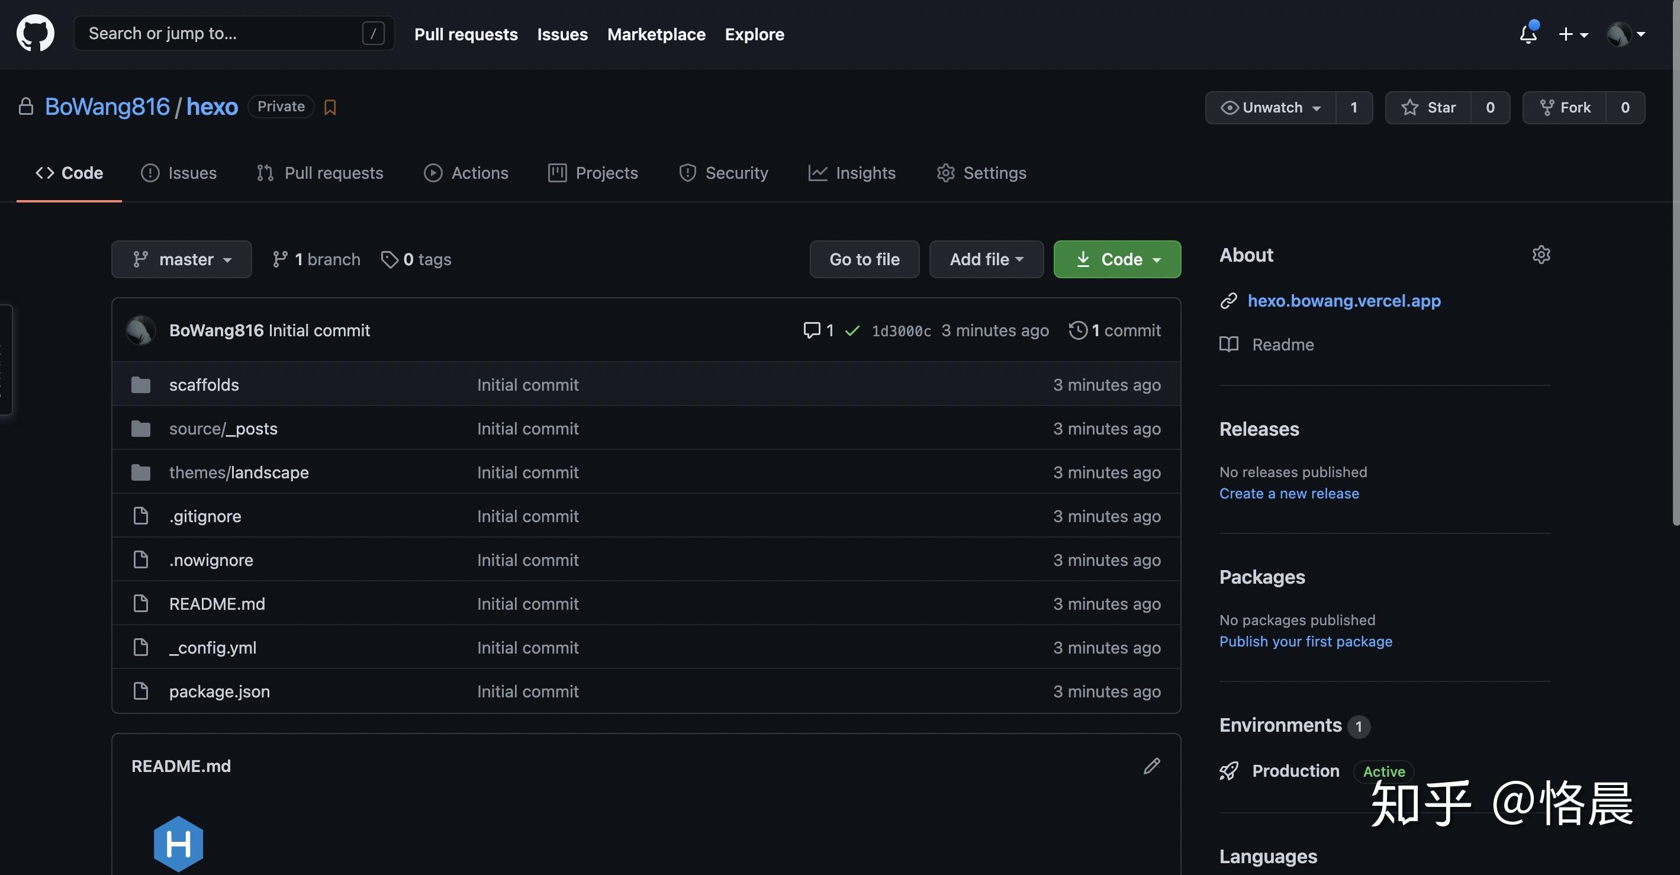Open the Settings tab
The height and width of the screenshot is (875, 1680).
tap(981, 173)
